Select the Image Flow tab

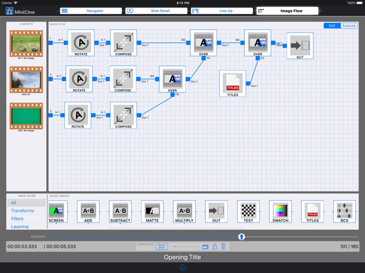click(287, 11)
